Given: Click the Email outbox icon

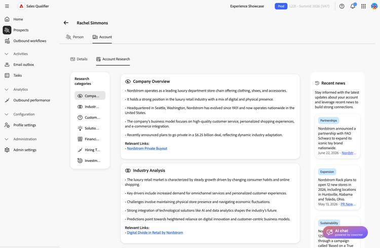Looking at the screenshot, I should point(7,64).
